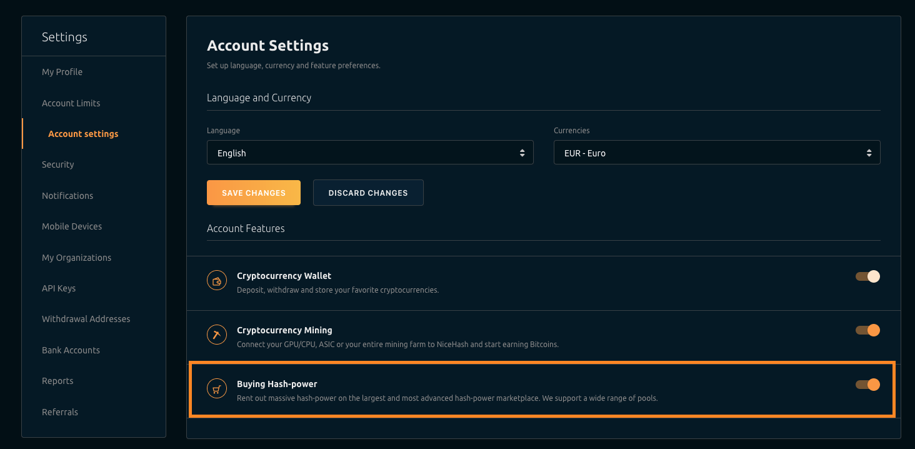Click the Cryptocurrency Wallet title text
The image size is (915, 449).
coord(284,276)
